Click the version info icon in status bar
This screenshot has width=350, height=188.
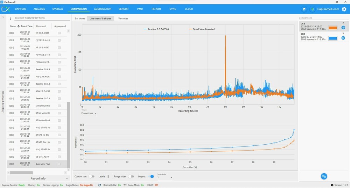coord(332,185)
